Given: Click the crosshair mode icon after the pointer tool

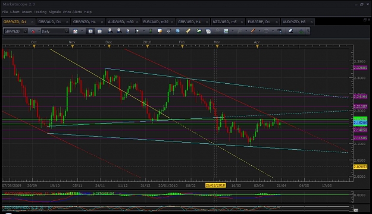Looking at the screenshot, I should 137,31.
